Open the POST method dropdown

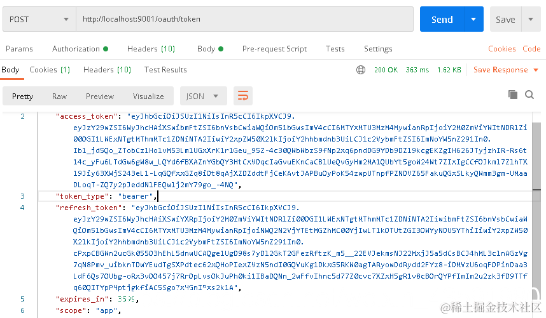coord(39,19)
